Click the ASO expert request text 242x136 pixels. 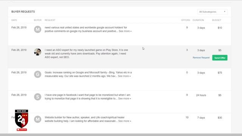pos(86,54)
